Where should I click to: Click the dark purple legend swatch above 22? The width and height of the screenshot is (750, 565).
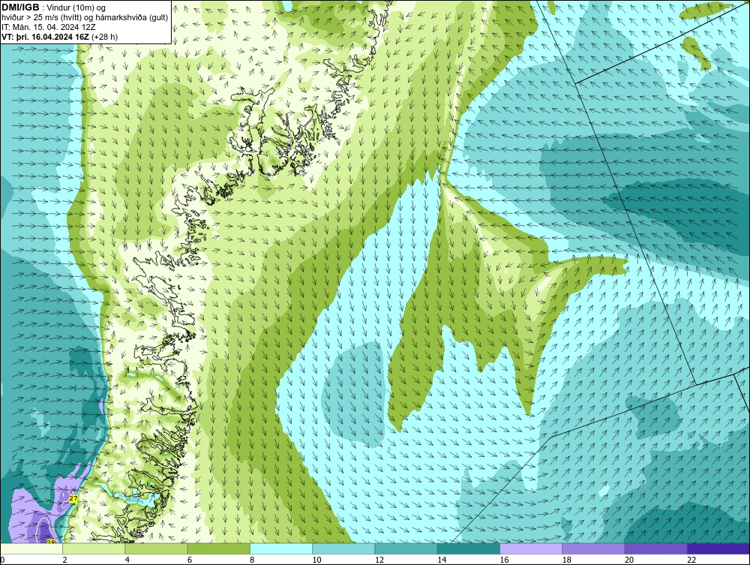pyautogui.click(x=718, y=548)
